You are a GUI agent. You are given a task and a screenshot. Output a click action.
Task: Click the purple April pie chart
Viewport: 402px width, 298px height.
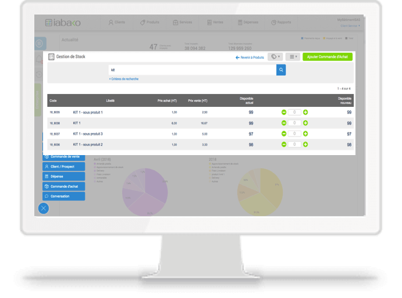[145, 192]
